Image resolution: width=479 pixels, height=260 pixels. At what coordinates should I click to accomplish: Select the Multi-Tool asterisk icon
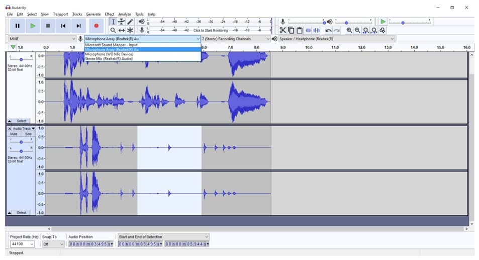(x=130, y=30)
